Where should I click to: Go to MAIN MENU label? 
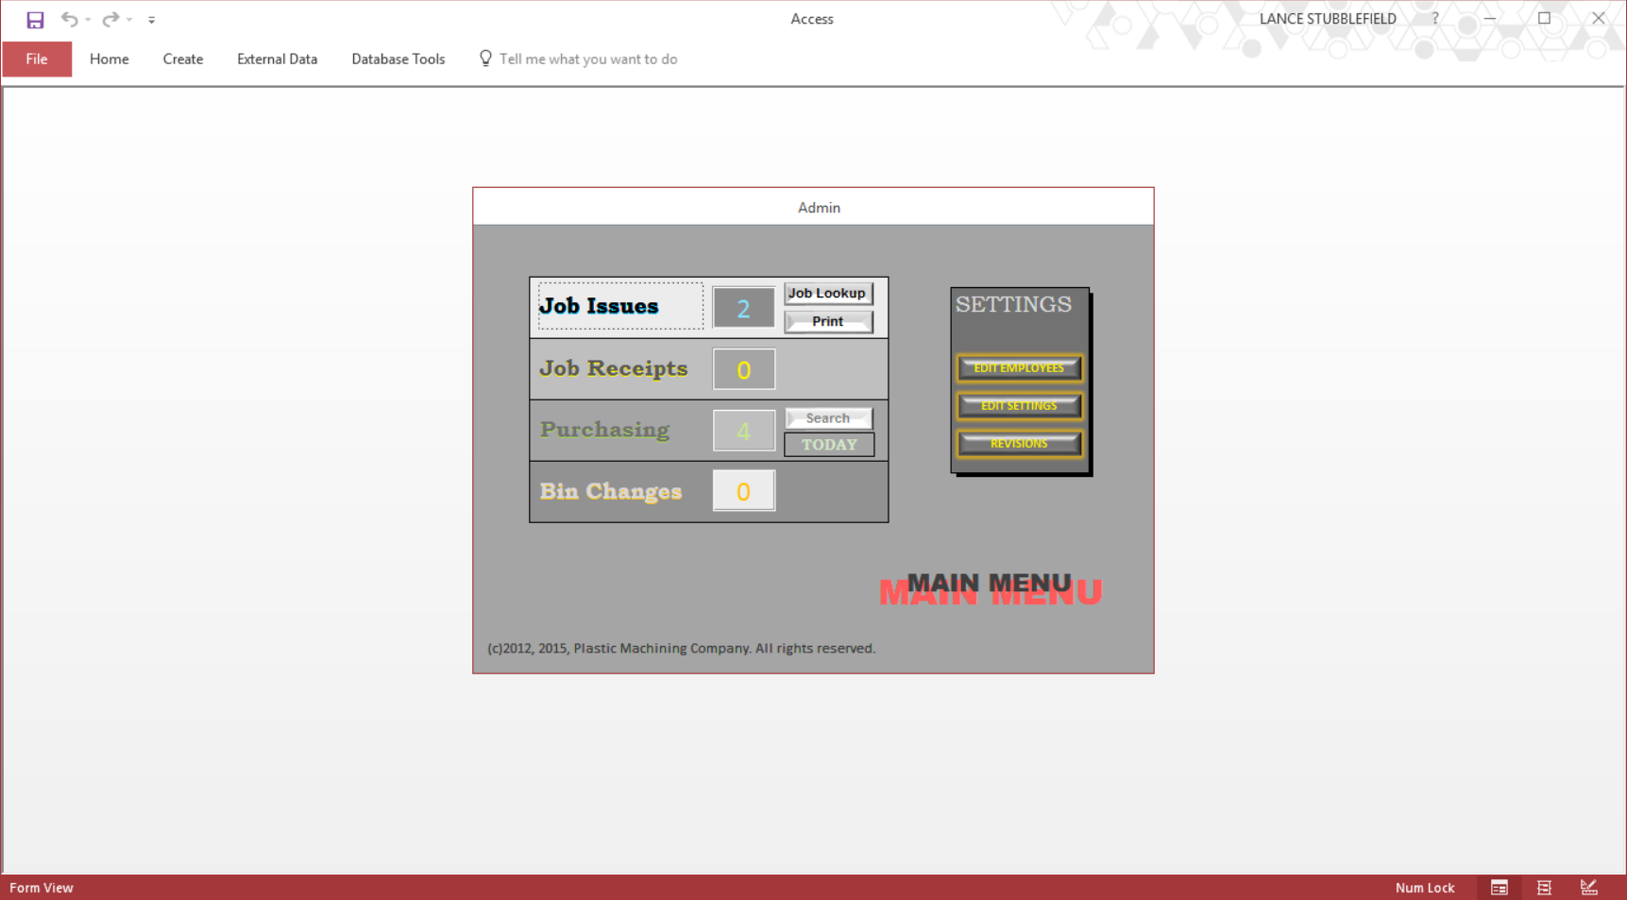990,587
